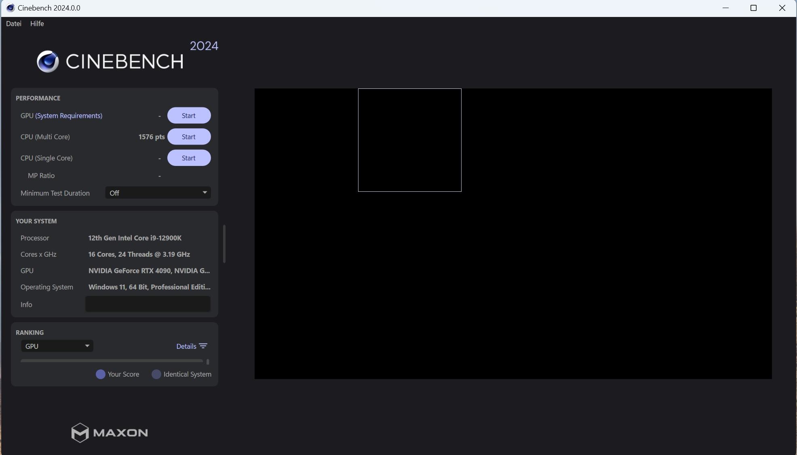Image resolution: width=797 pixels, height=455 pixels.
Task: Click the Identical System legend circle
Action: coord(156,374)
